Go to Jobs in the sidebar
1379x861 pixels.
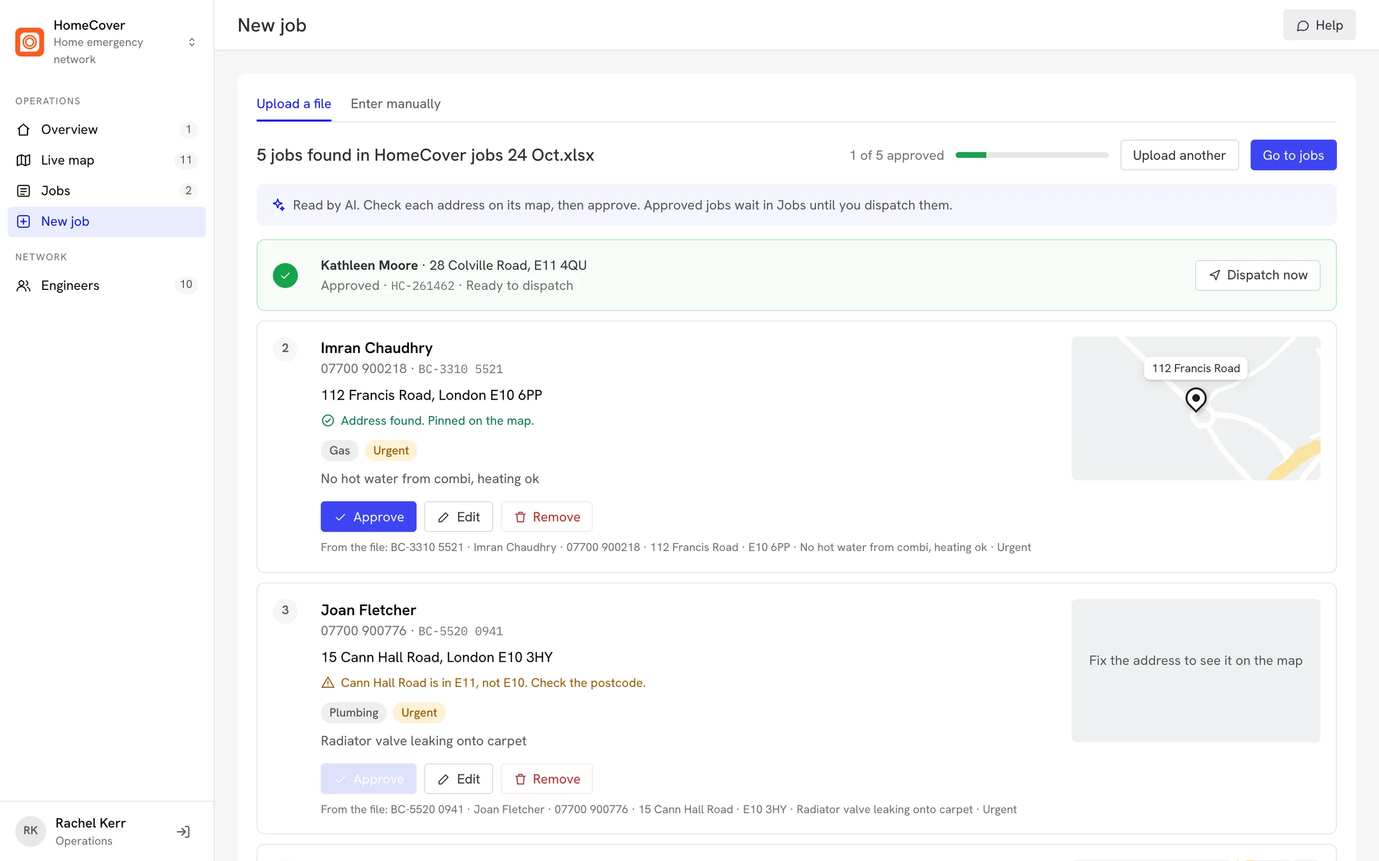[x=106, y=191]
